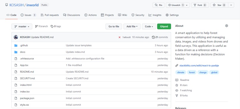Click the docs folder icon
Screen dimensions: 240x109
16,52
